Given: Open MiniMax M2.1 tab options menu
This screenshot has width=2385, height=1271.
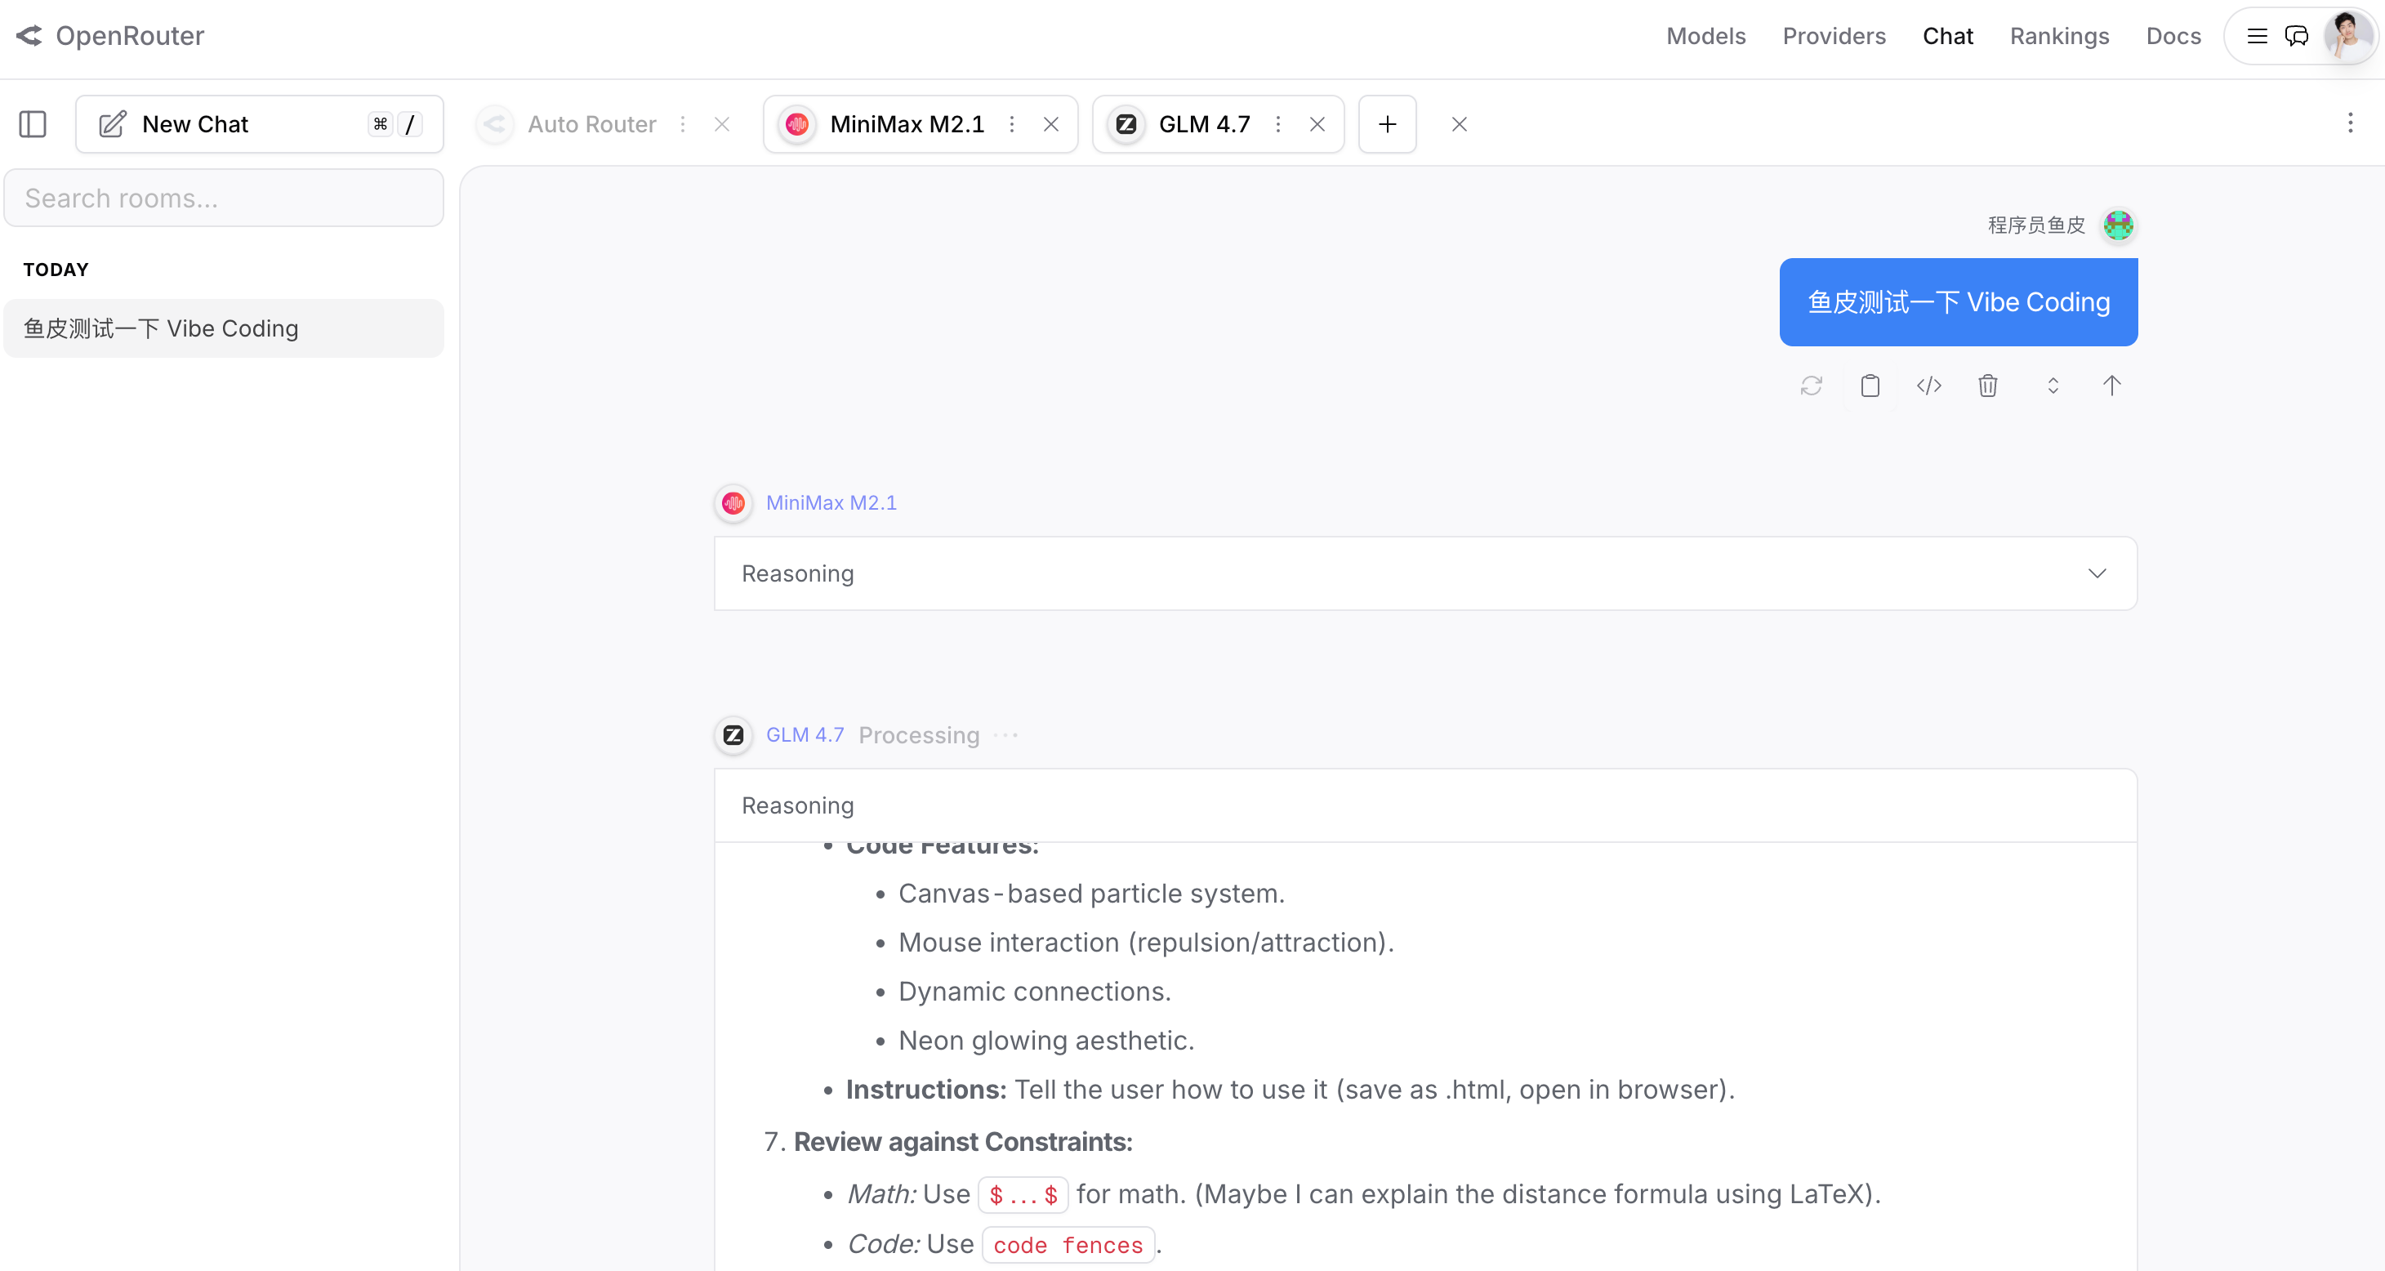Looking at the screenshot, I should tap(1011, 124).
